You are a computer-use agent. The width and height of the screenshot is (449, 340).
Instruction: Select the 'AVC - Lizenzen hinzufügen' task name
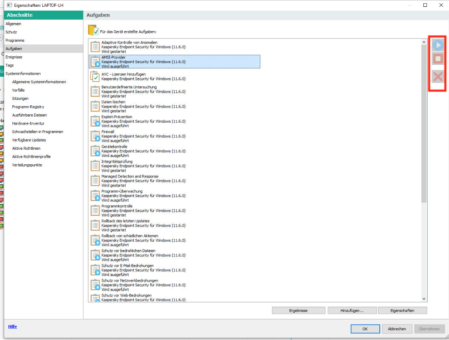click(123, 74)
